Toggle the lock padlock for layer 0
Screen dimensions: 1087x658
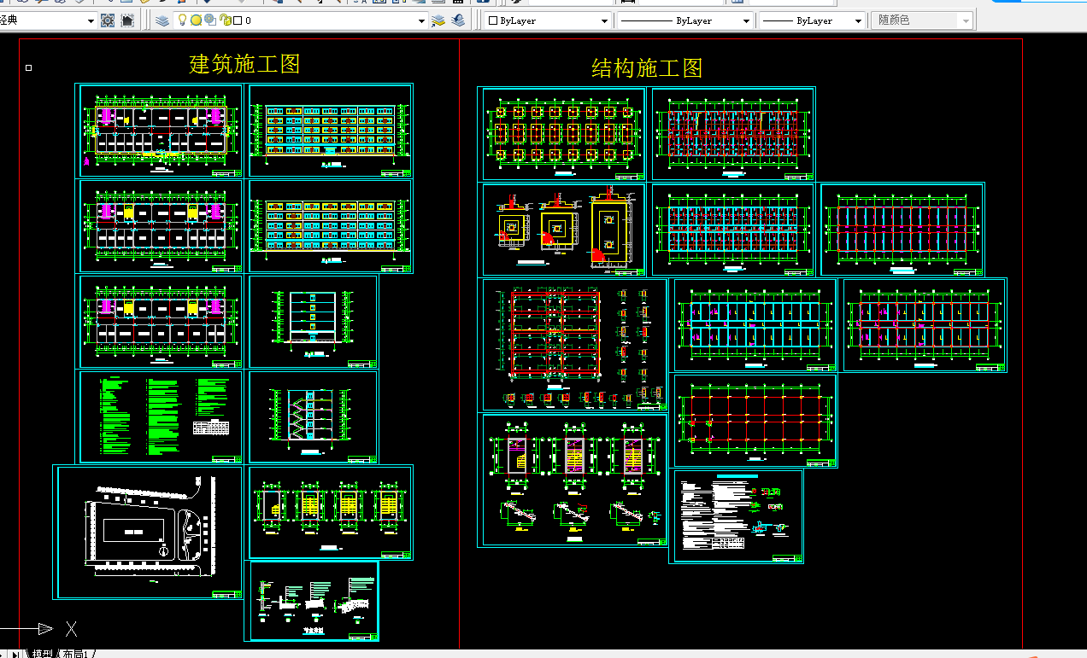point(225,20)
